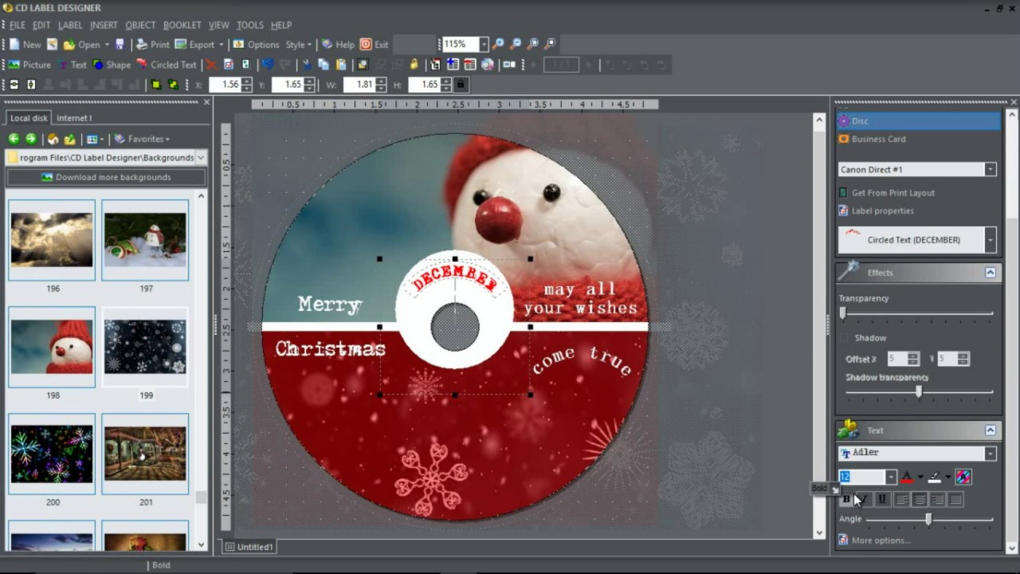
Task: Open the Adler font dropdown
Action: tap(990, 454)
